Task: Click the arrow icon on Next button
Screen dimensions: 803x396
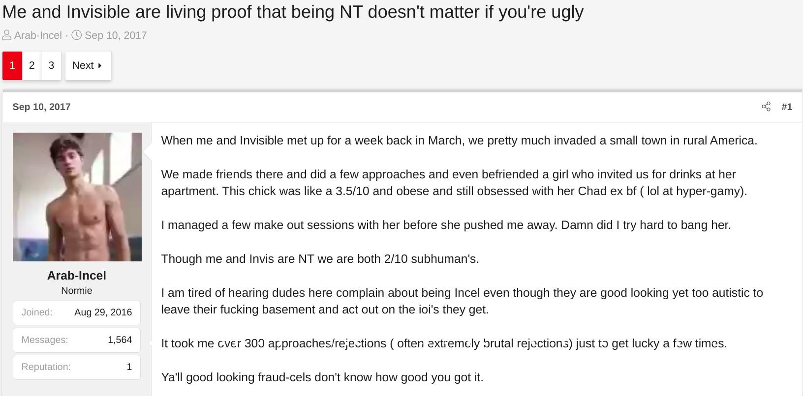Action: [100, 65]
